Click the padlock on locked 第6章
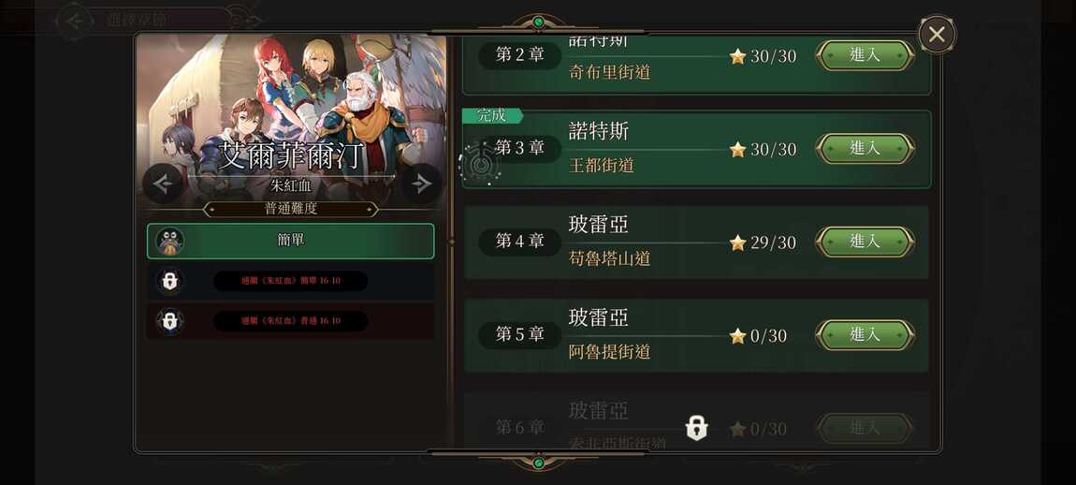Image resolution: width=1076 pixels, height=485 pixels. pos(696,428)
